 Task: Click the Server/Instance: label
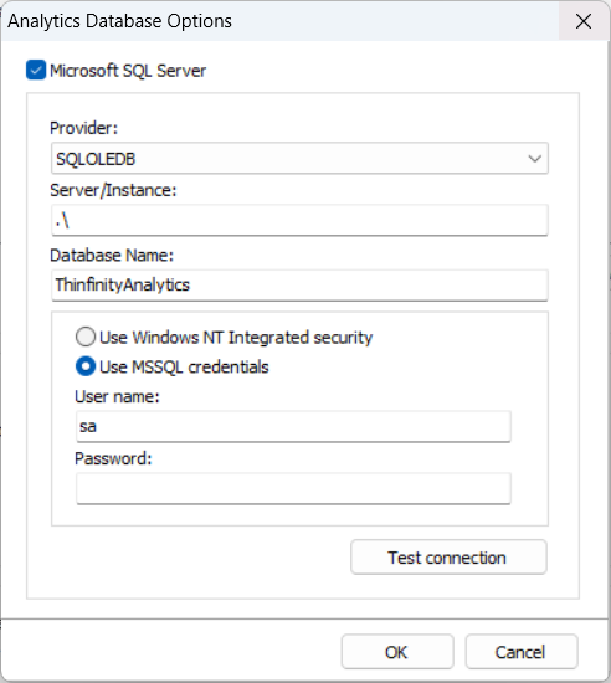coord(114,191)
